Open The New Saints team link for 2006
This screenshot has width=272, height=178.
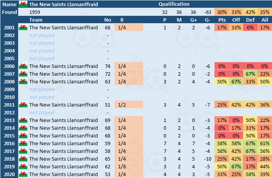(63, 66)
